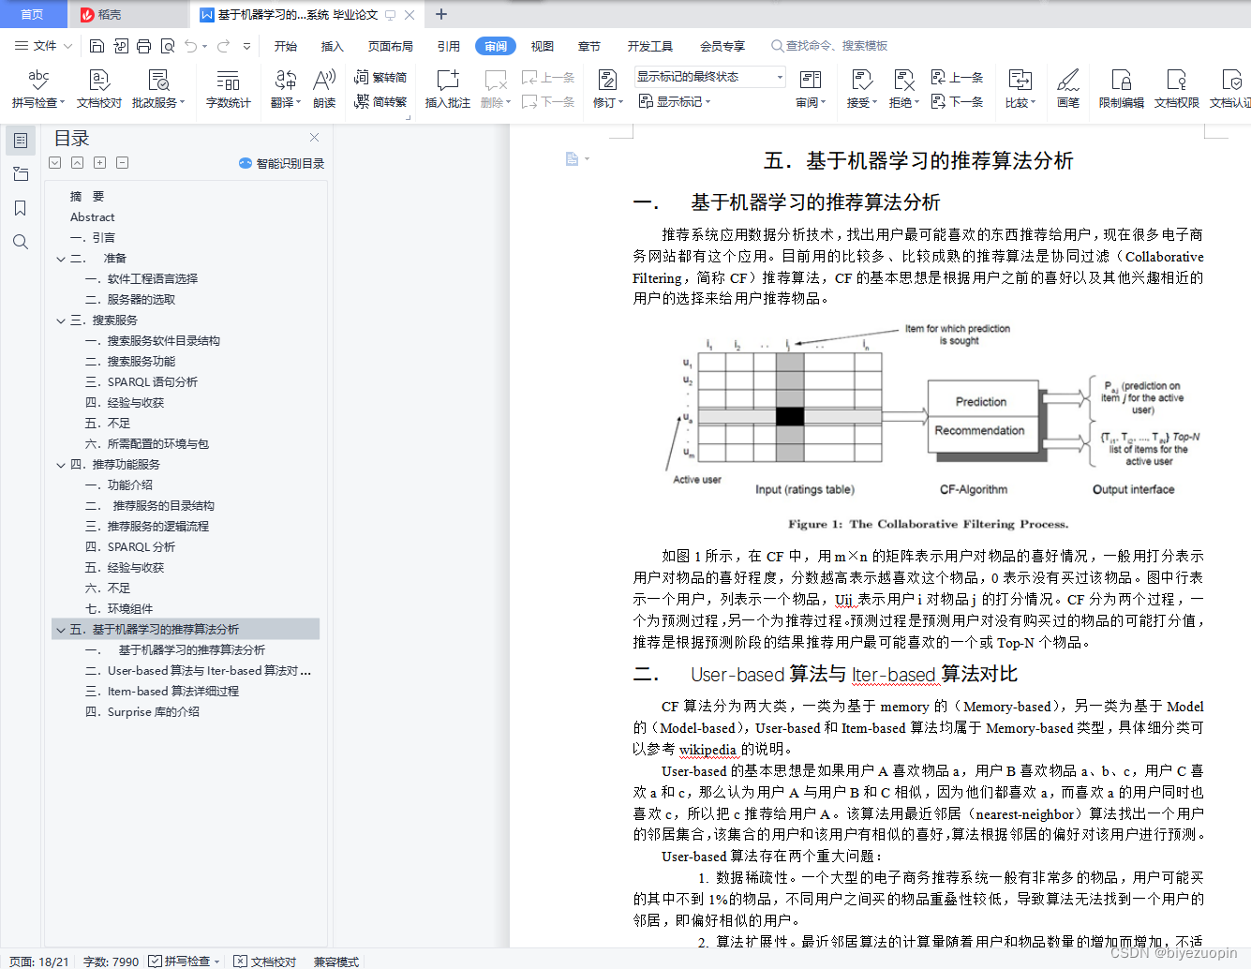This screenshot has width=1251, height=969.
Task: Open 文档权限 document permissions
Action: (x=1175, y=88)
